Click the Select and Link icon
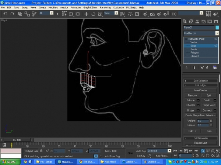 click(x=20, y=14)
